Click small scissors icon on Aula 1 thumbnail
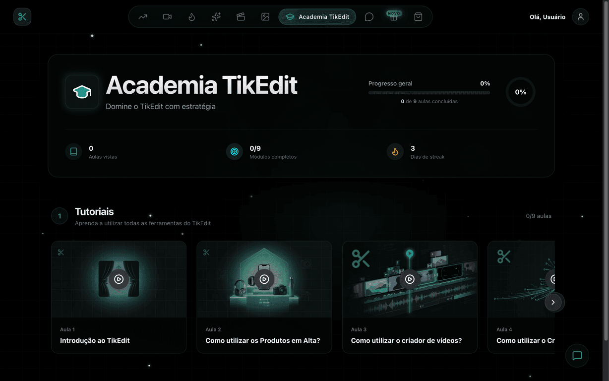The width and height of the screenshot is (609, 381). [61, 253]
